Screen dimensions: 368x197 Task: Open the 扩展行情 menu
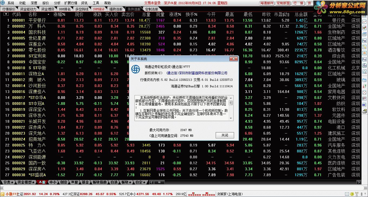[x=71, y=3]
